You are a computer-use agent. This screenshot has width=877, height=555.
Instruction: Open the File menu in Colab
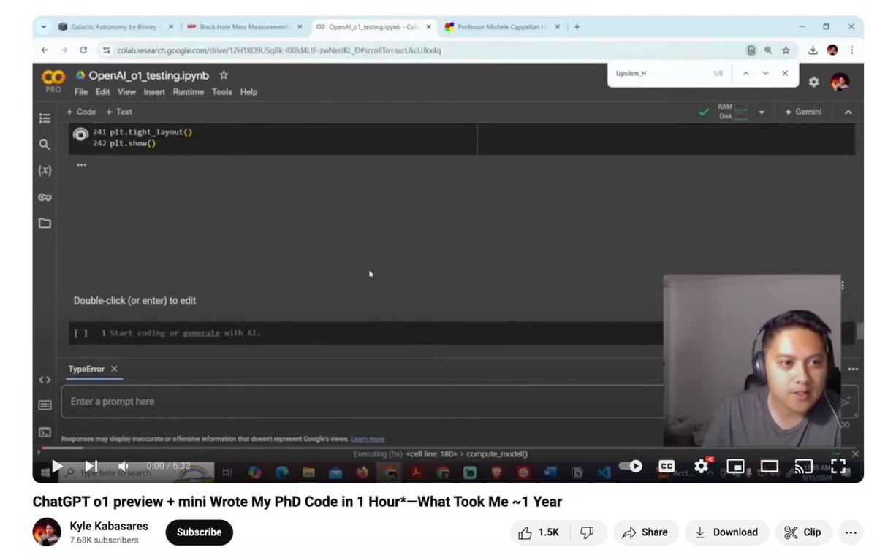point(80,92)
